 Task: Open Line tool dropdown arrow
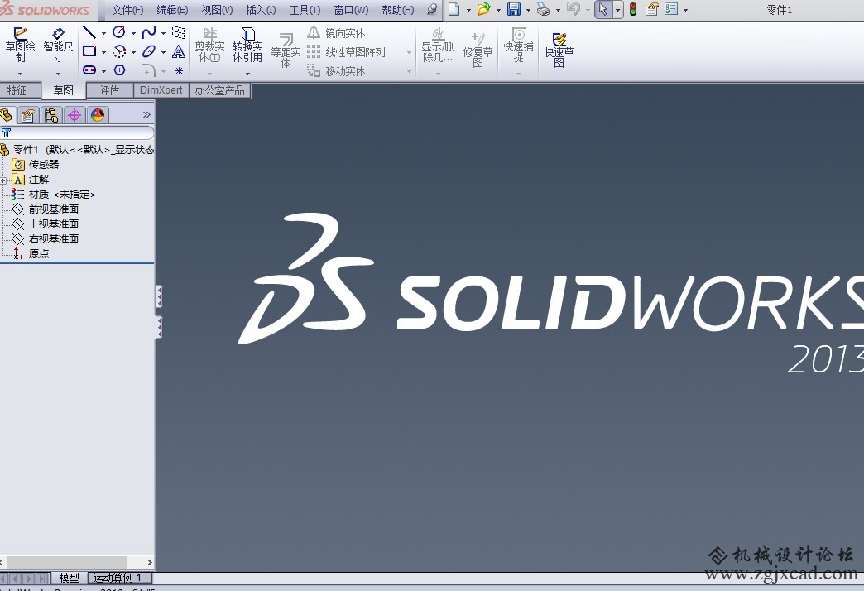tap(103, 33)
